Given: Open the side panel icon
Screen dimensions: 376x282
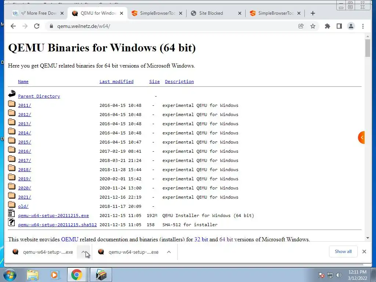Looking at the screenshot, I should point(339,26).
